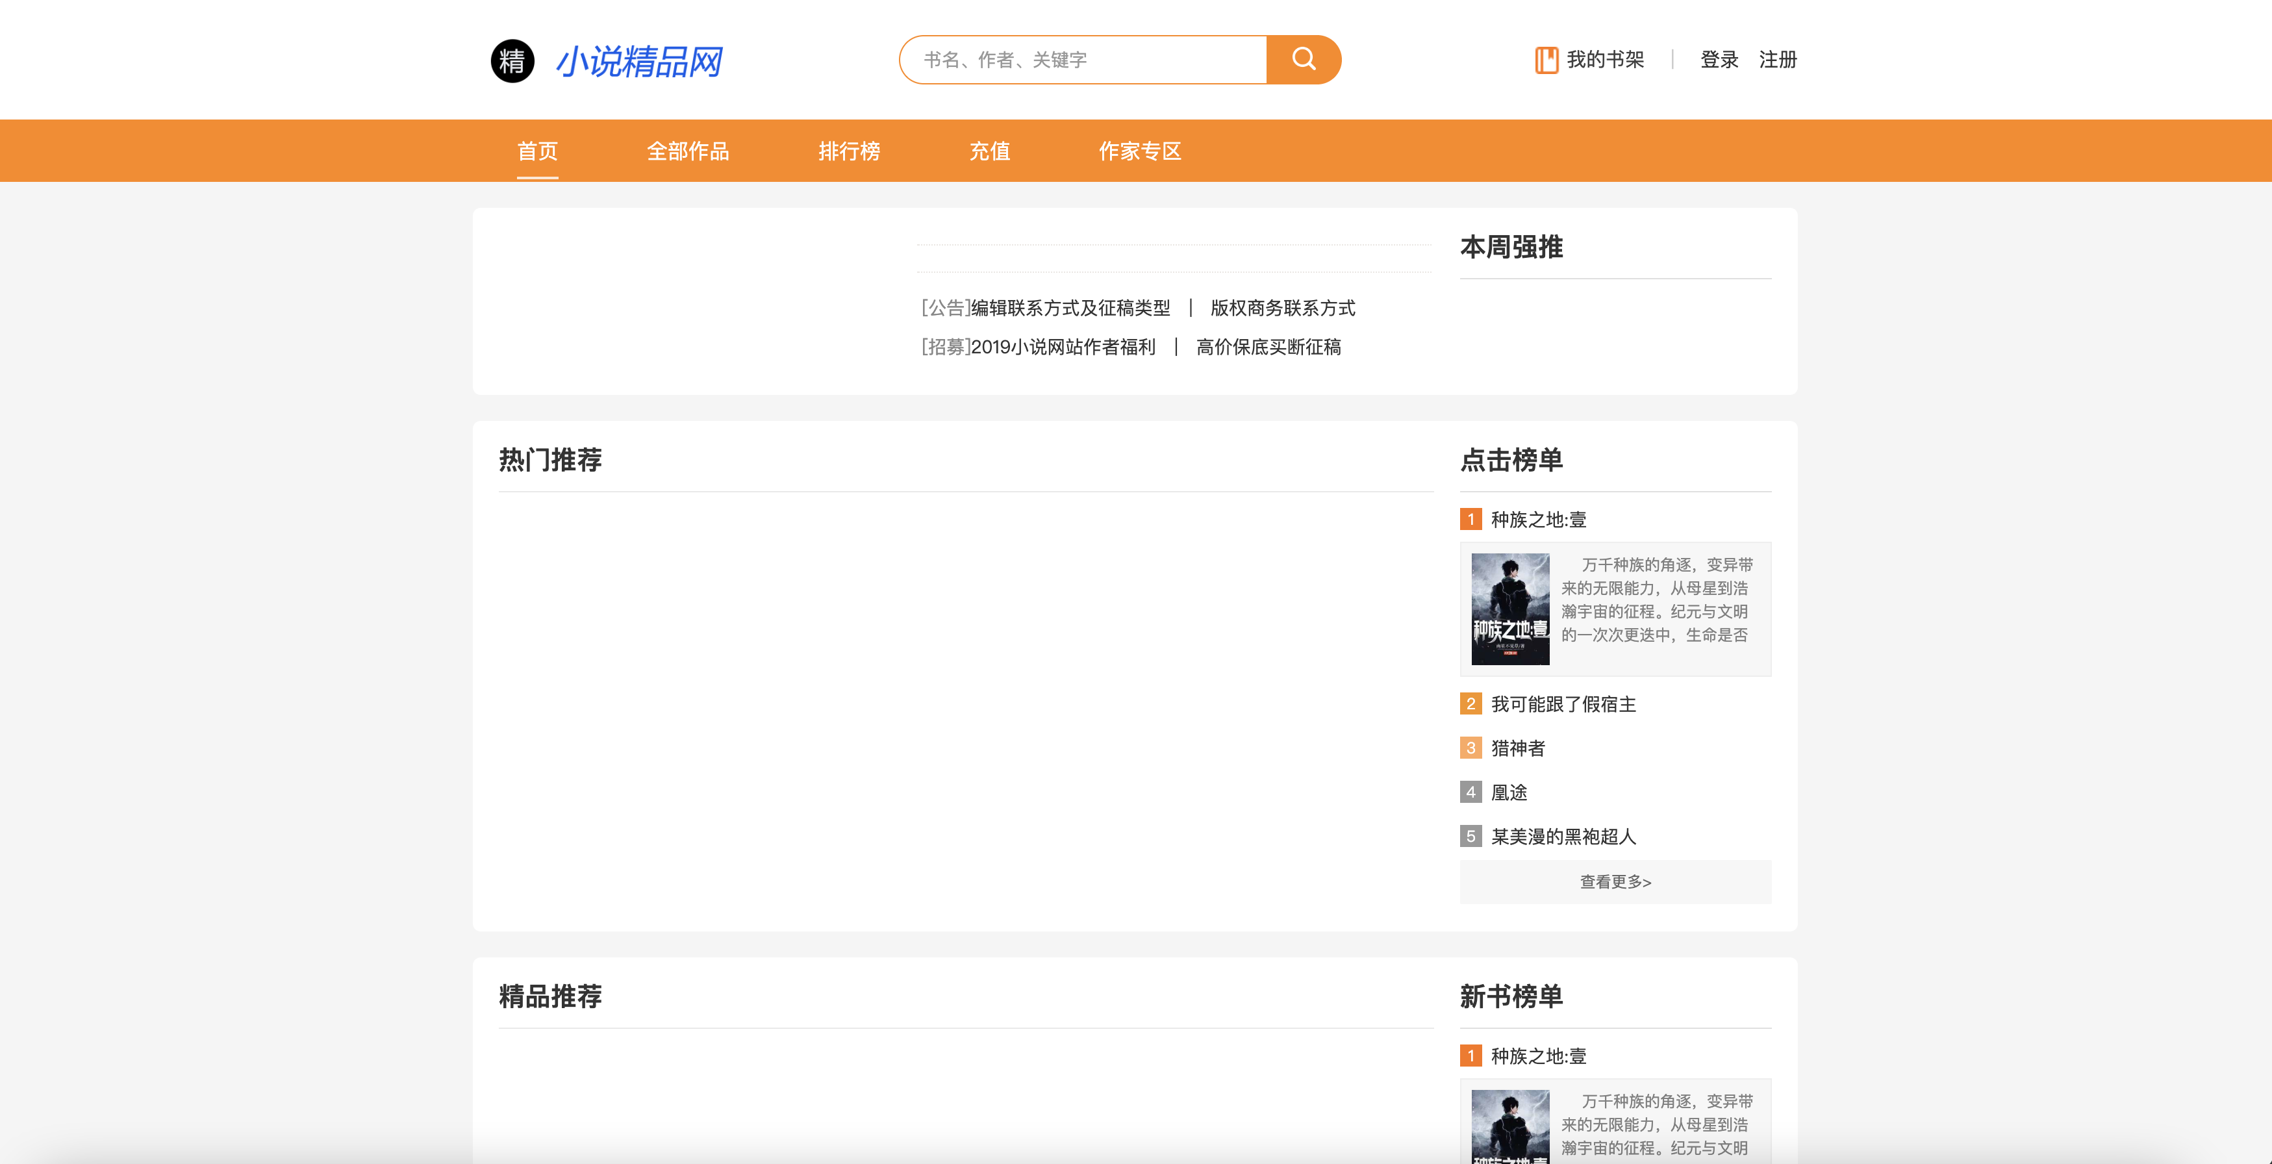Switch to the 排行榜 tab
This screenshot has width=2272, height=1164.
click(x=848, y=151)
